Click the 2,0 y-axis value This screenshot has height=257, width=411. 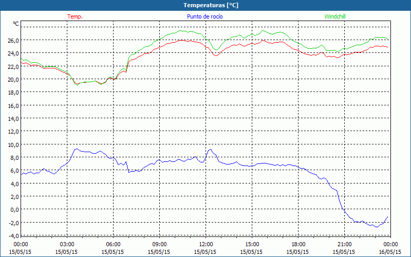[x=14, y=197]
